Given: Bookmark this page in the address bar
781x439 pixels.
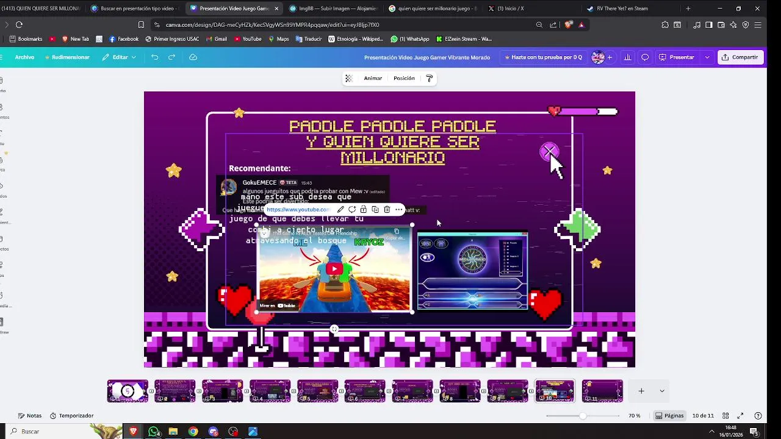Looking at the screenshot, I should pos(141,25).
